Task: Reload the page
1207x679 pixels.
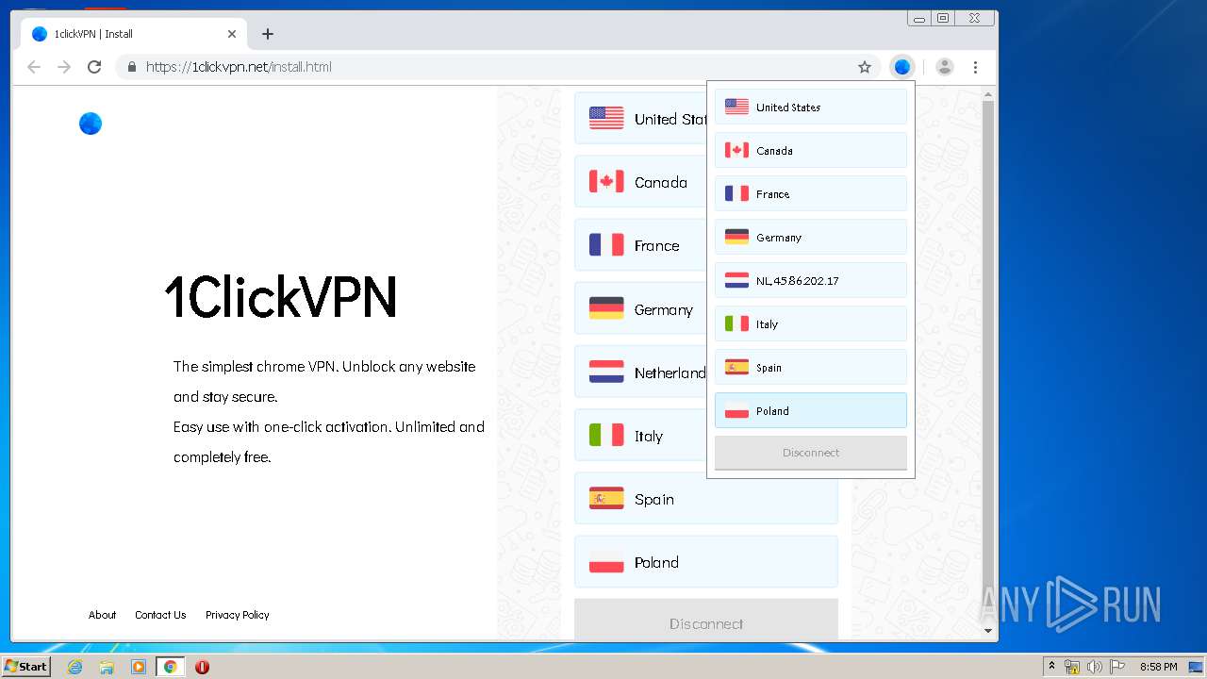Action: click(94, 67)
